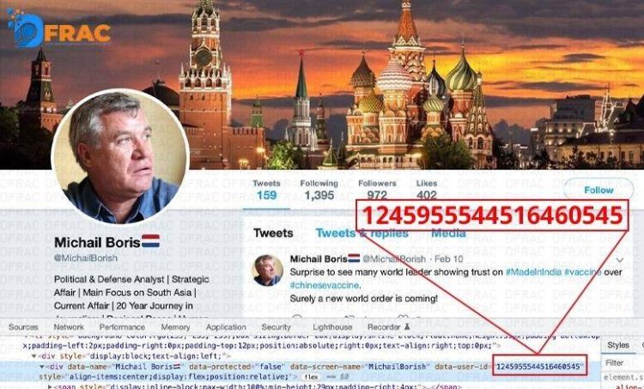Click the DFRAC logo in the banner
The height and width of the screenshot is (389, 644).
[58, 28]
